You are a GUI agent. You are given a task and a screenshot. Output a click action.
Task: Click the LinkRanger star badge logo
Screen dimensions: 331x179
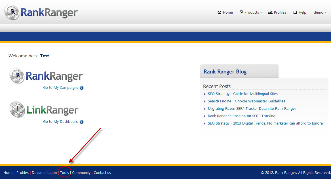pyautogui.click(x=17, y=109)
